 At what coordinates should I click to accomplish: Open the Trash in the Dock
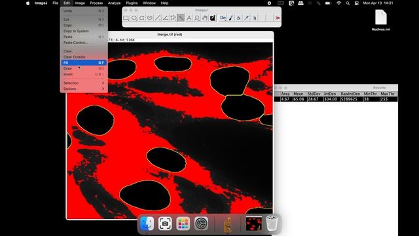click(x=272, y=224)
